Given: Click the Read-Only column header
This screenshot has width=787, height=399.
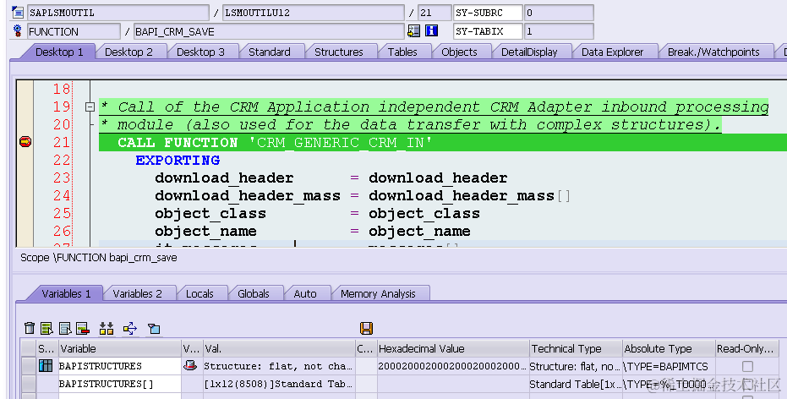Looking at the screenshot, I should pos(747,348).
